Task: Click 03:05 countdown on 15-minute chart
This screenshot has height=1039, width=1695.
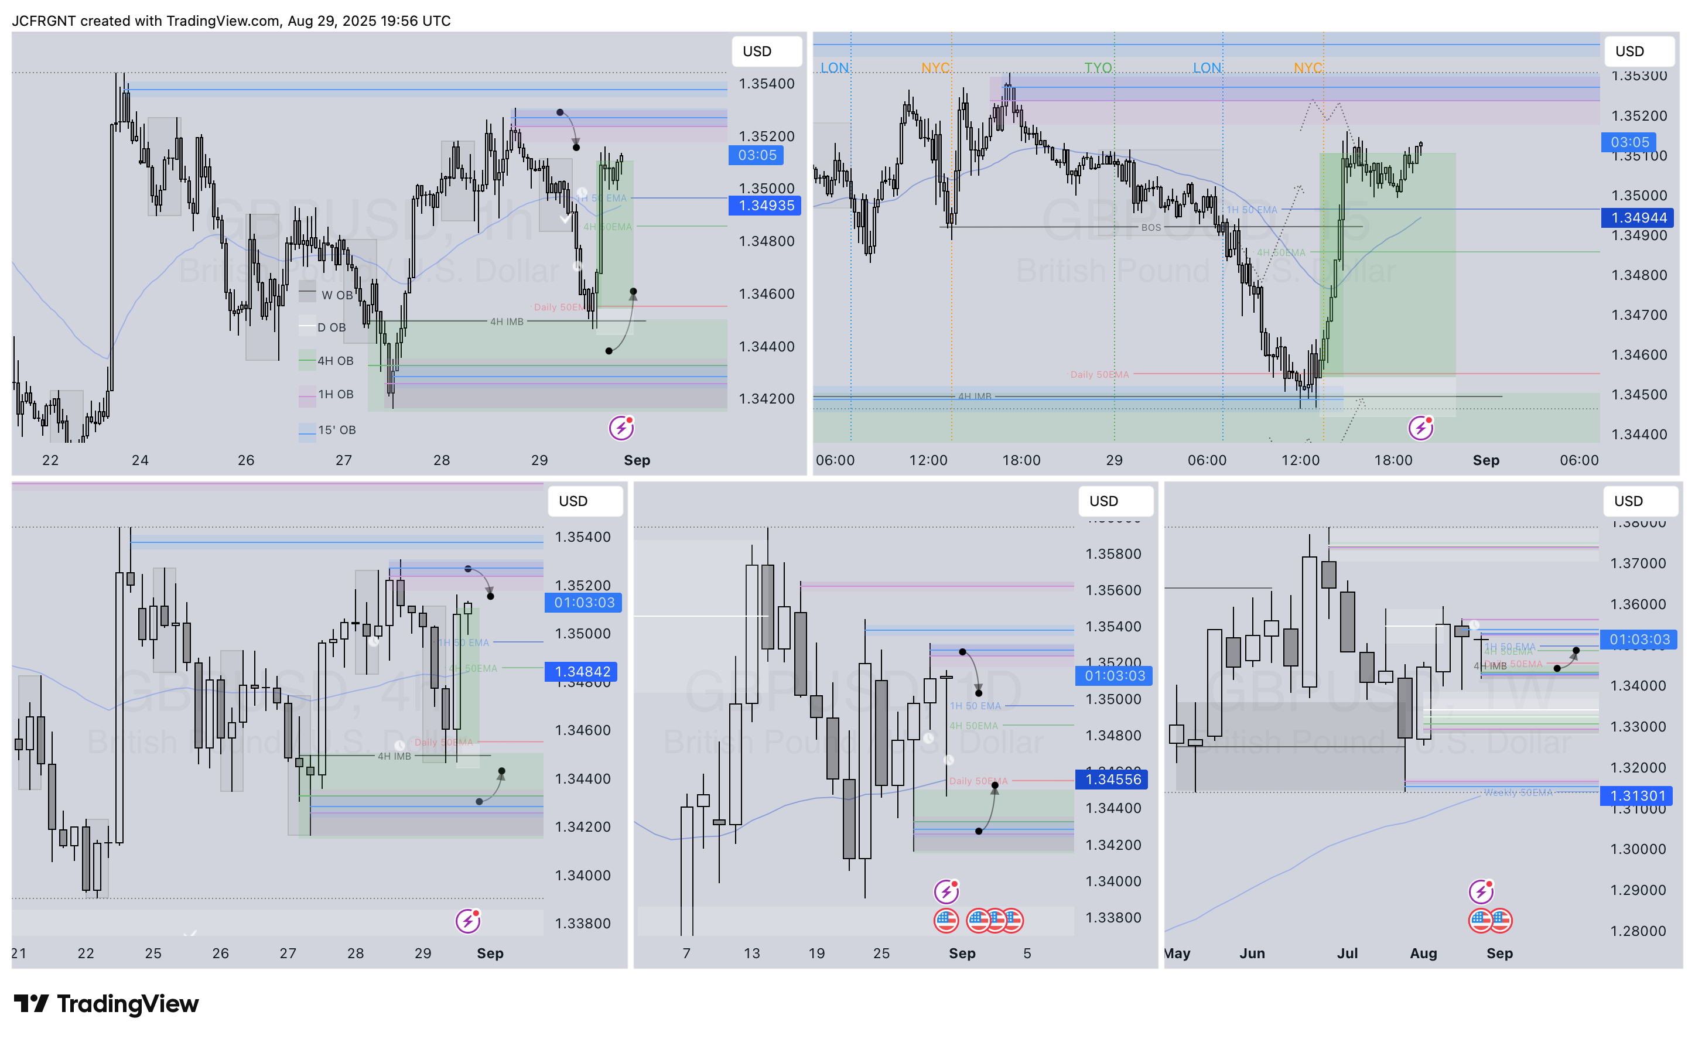Action: (x=1629, y=142)
